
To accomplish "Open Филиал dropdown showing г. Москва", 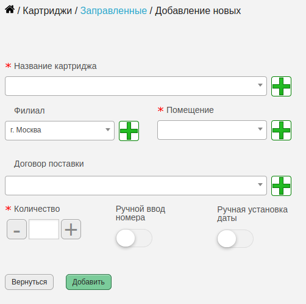I will coord(60,131).
